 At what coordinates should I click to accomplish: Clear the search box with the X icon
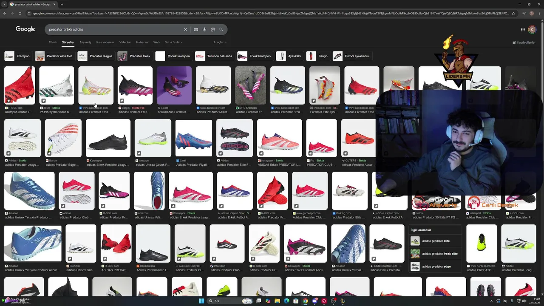[185, 30]
